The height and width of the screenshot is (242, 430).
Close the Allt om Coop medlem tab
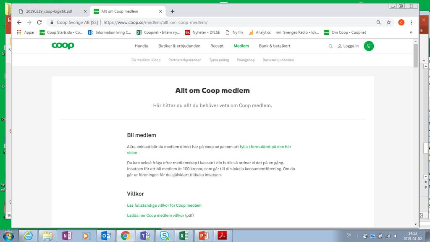(x=160, y=11)
